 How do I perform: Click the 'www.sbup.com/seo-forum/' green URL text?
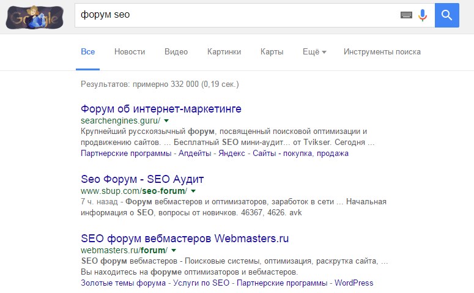[x=134, y=191]
